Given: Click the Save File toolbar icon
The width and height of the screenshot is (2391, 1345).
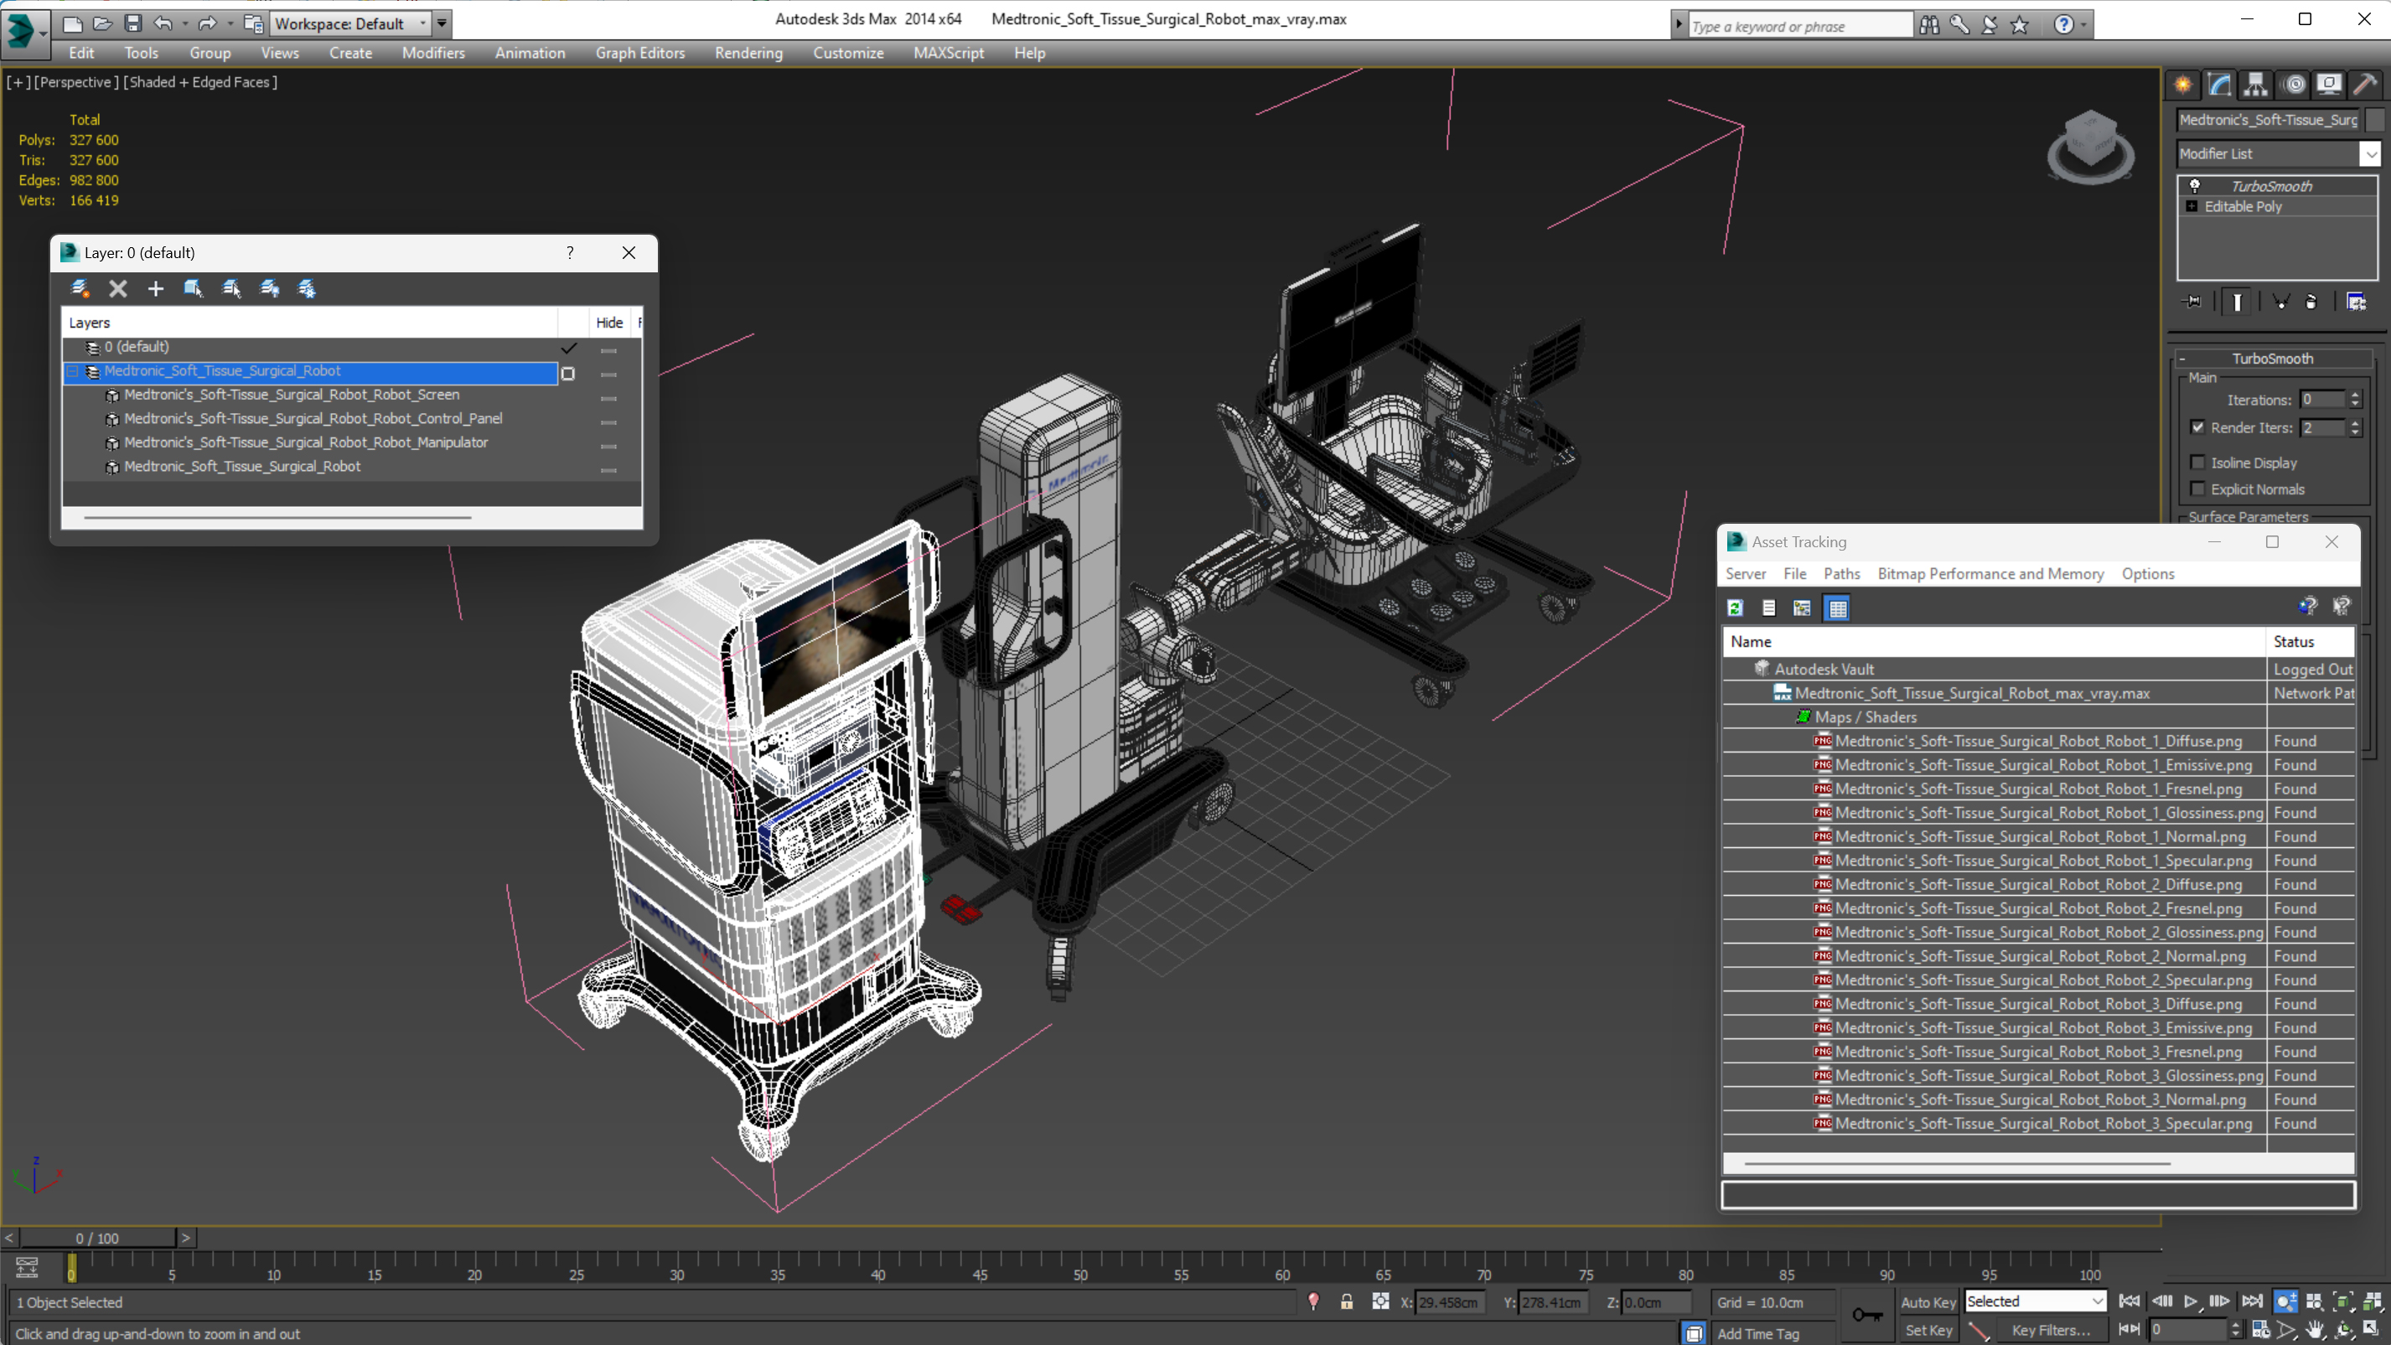Looking at the screenshot, I should point(132,23).
